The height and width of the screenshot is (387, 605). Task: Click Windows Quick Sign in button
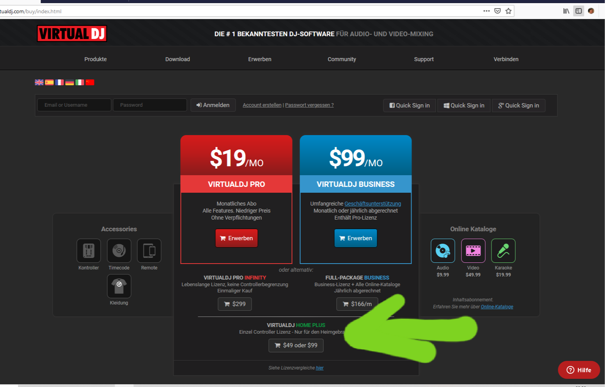464,106
